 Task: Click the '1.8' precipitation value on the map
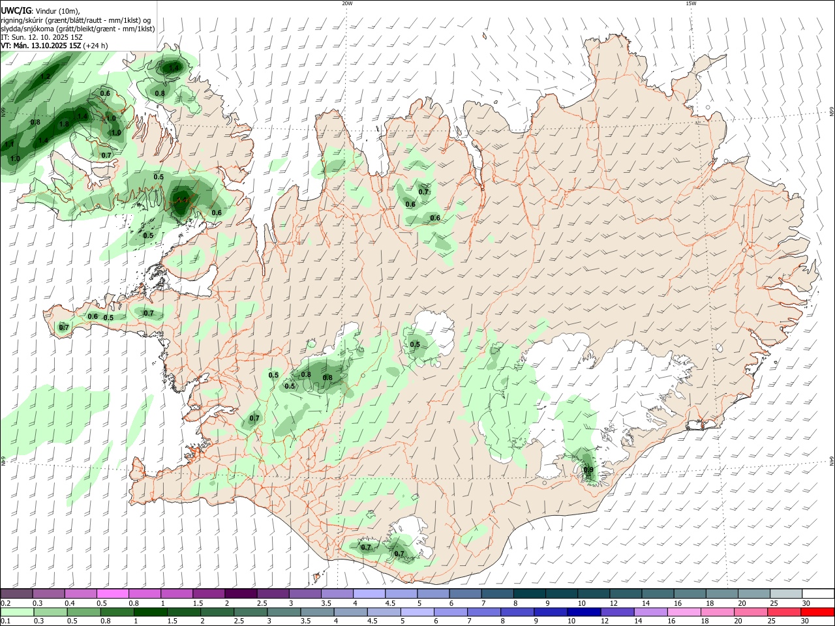64,124
